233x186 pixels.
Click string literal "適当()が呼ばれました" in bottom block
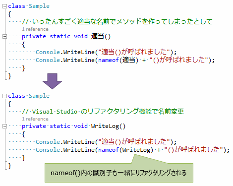pos(134,142)
